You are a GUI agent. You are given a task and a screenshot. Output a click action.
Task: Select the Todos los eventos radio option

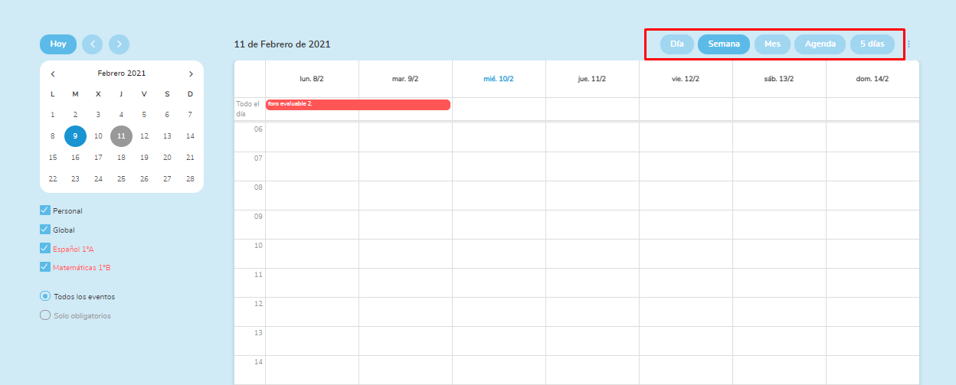(x=45, y=296)
